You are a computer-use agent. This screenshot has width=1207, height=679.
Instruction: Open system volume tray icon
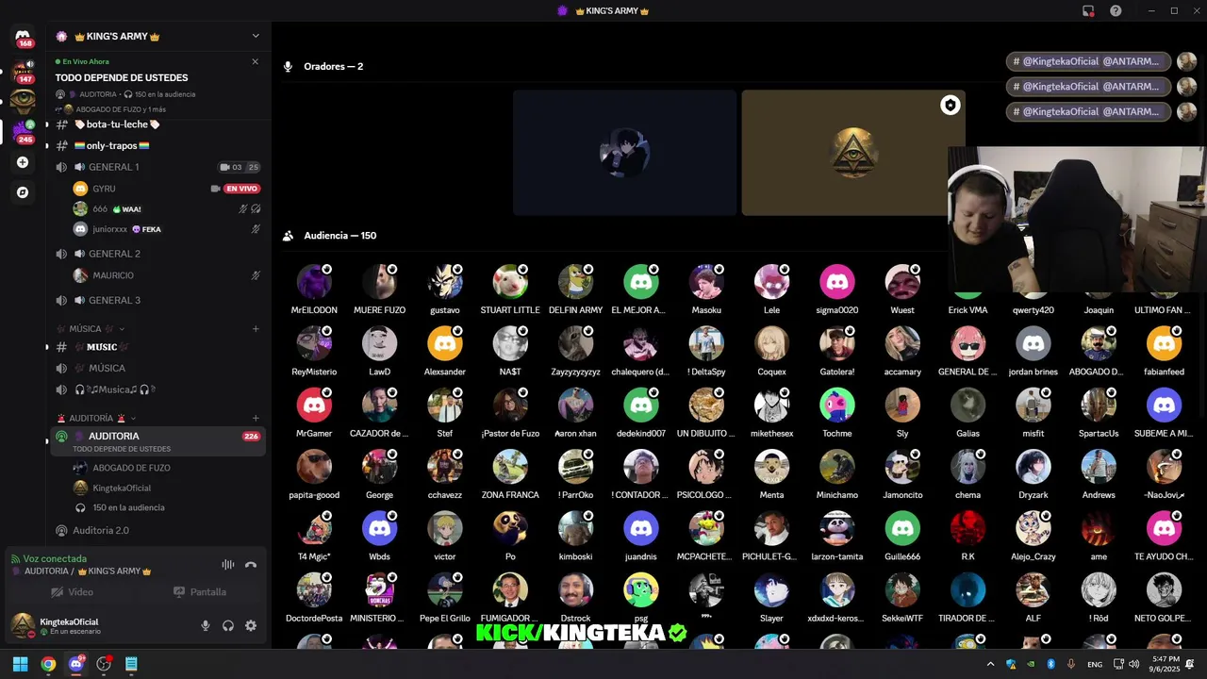click(1133, 664)
